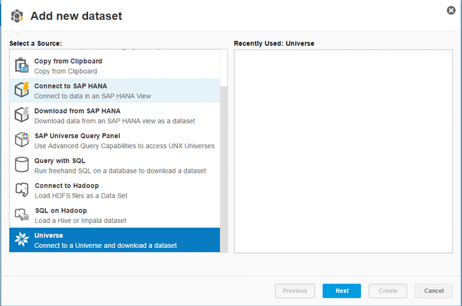
Task: Click the Download from SAP HANA cube icon
Action: point(22,115)
